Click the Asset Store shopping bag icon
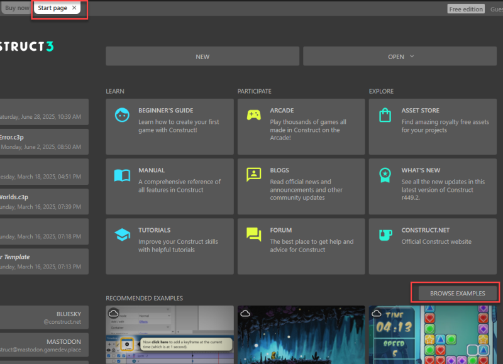 [385, 115]
